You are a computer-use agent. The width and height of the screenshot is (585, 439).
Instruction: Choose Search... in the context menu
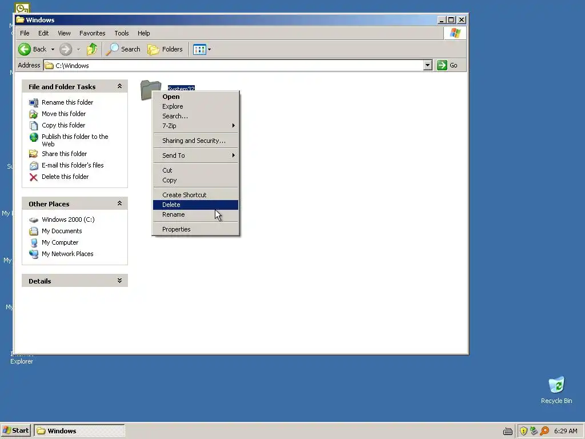pyautogui.click(x=195, y=116)
